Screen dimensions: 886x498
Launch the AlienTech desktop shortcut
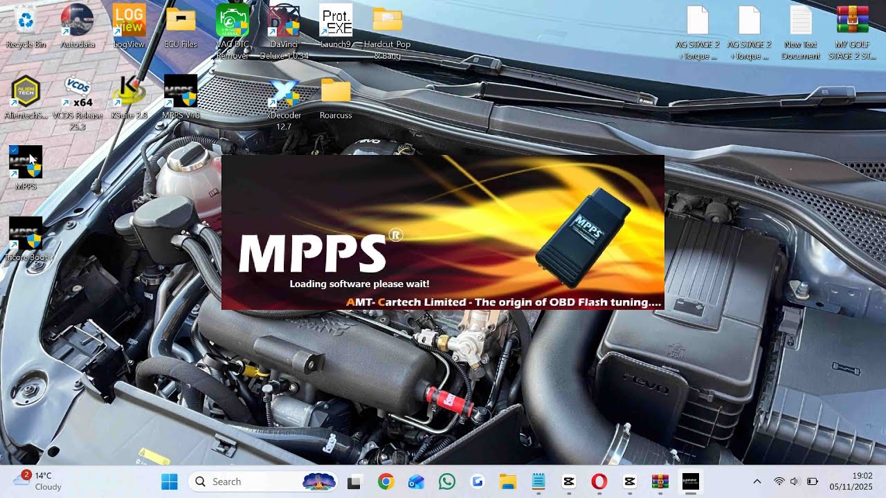pos(26,98)
